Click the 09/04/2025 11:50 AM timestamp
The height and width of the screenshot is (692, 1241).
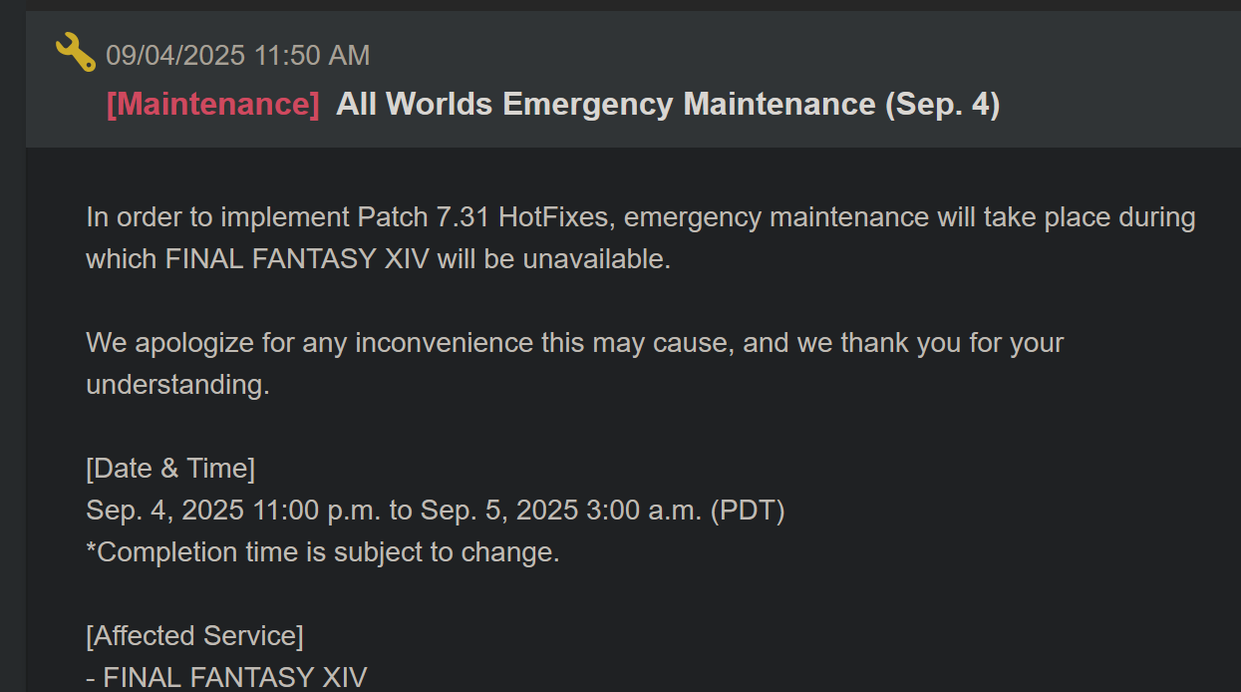coord(238,56)
